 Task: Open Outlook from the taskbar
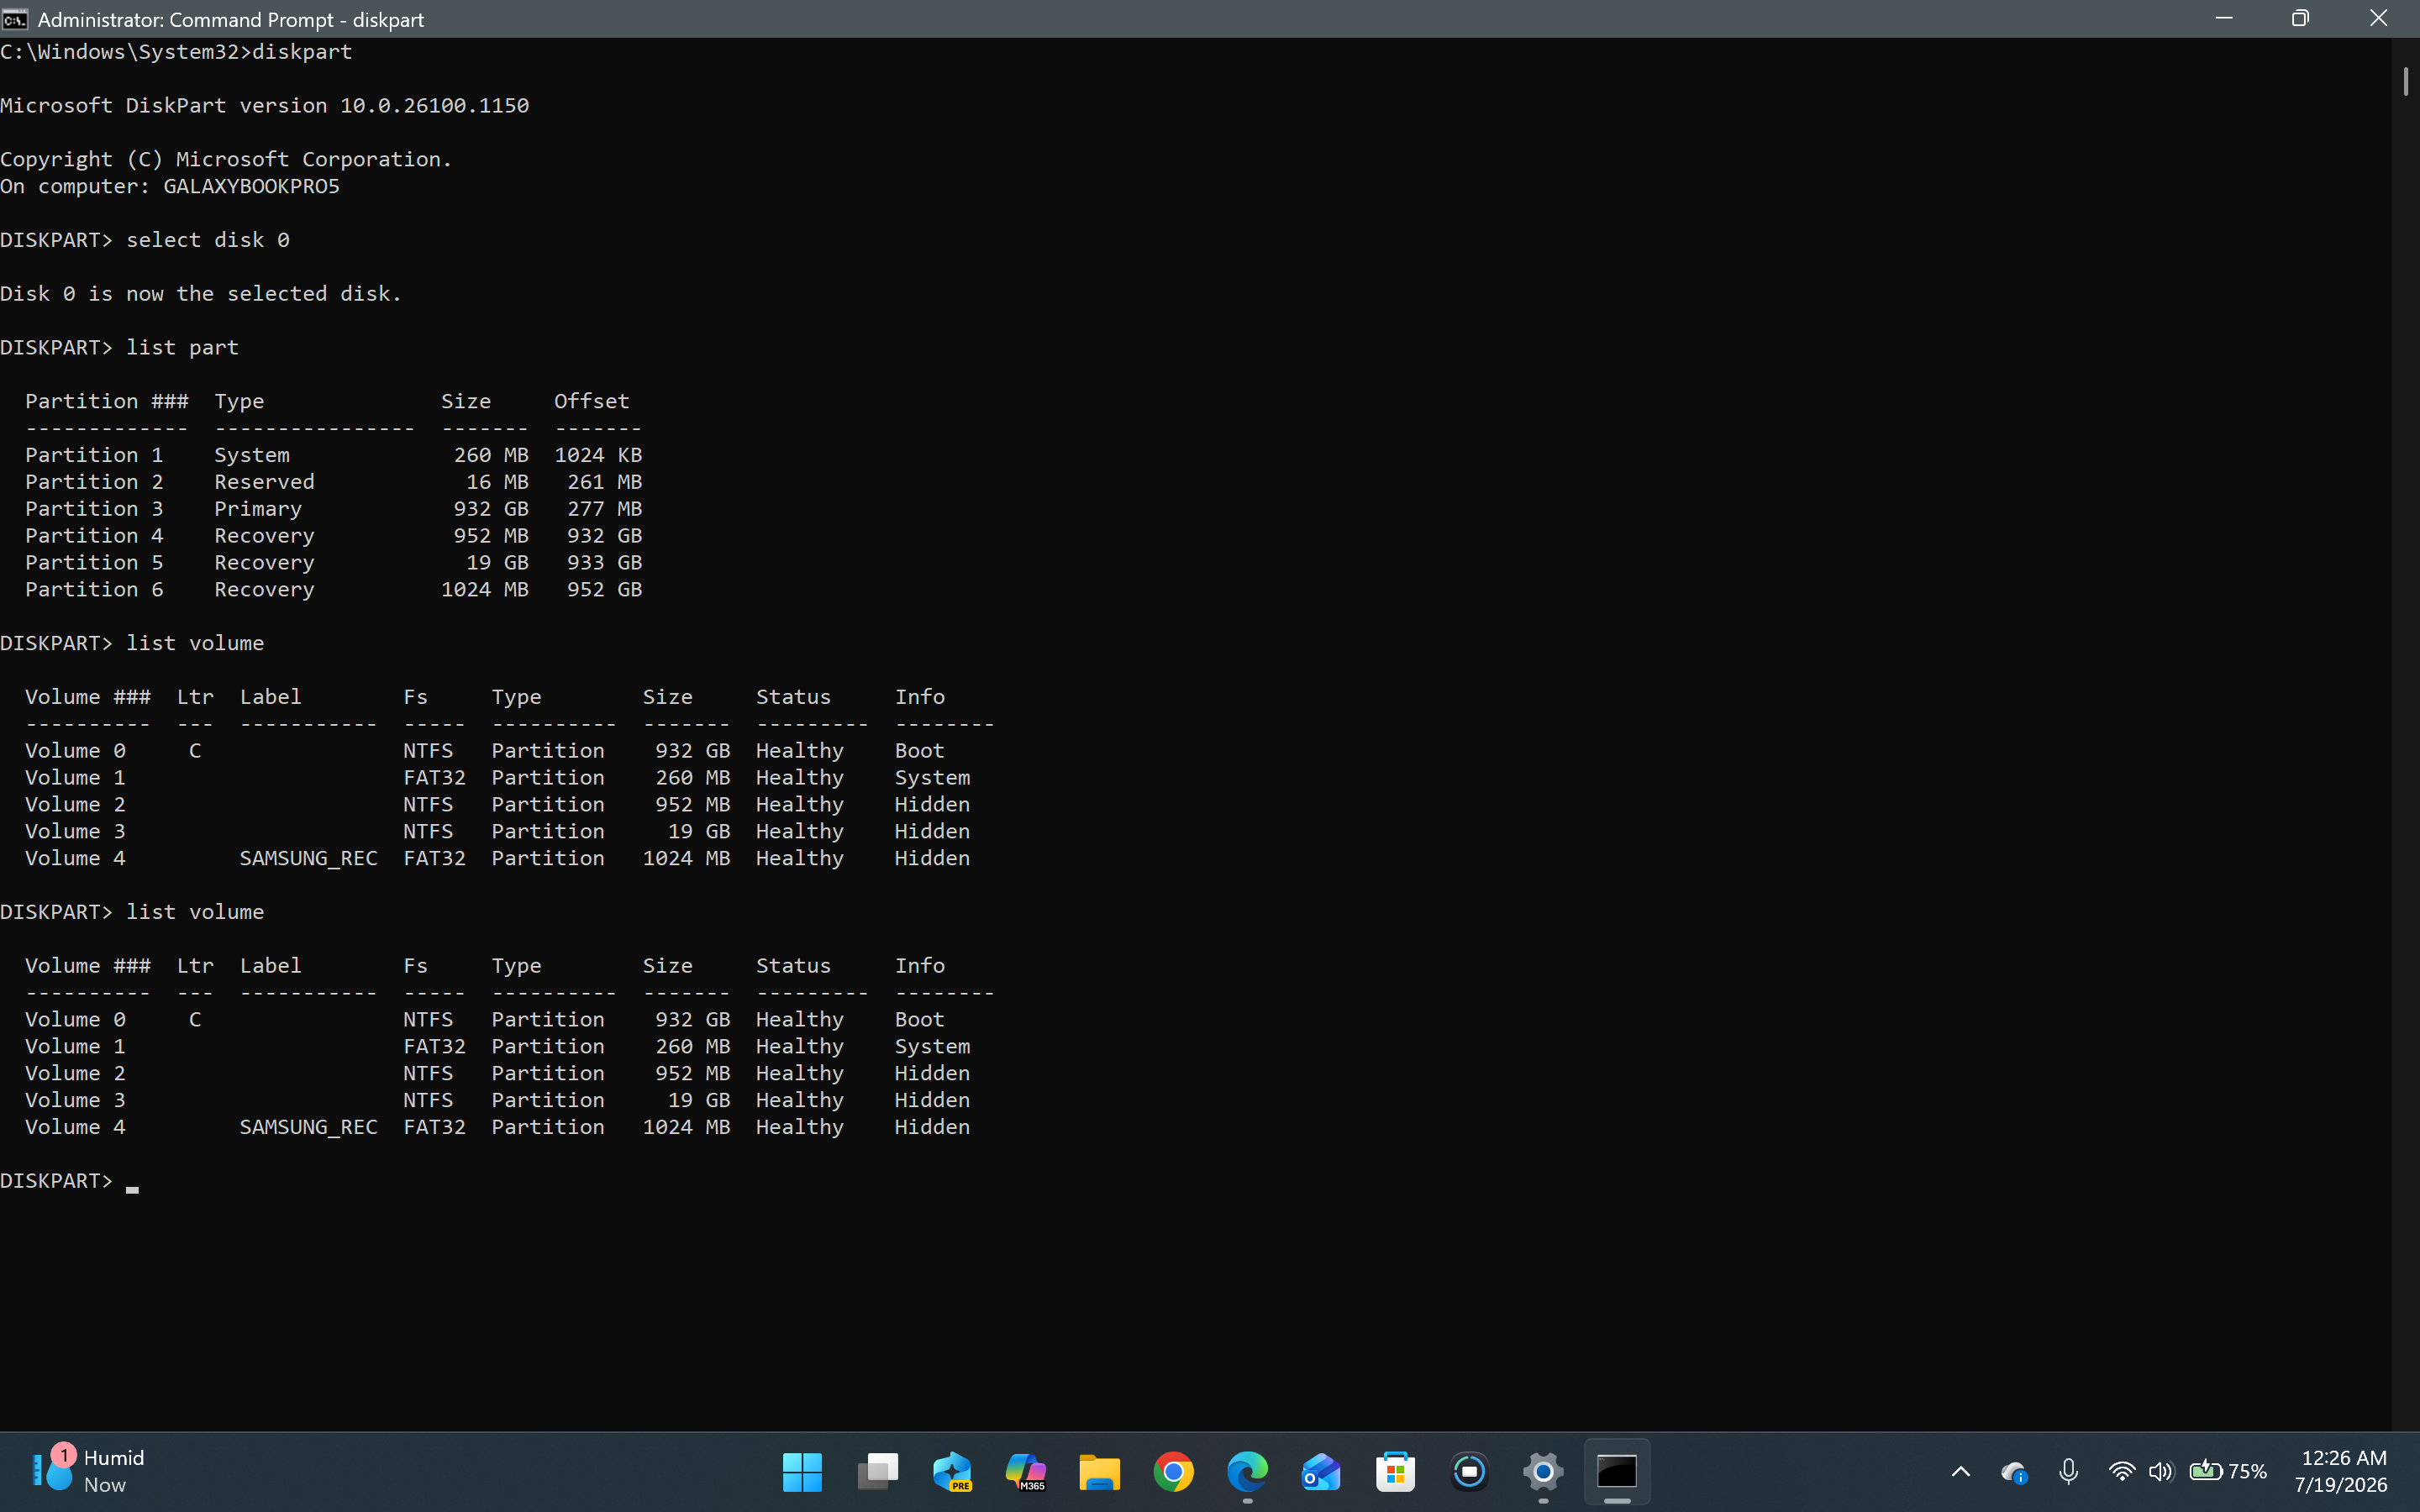1321,1471
